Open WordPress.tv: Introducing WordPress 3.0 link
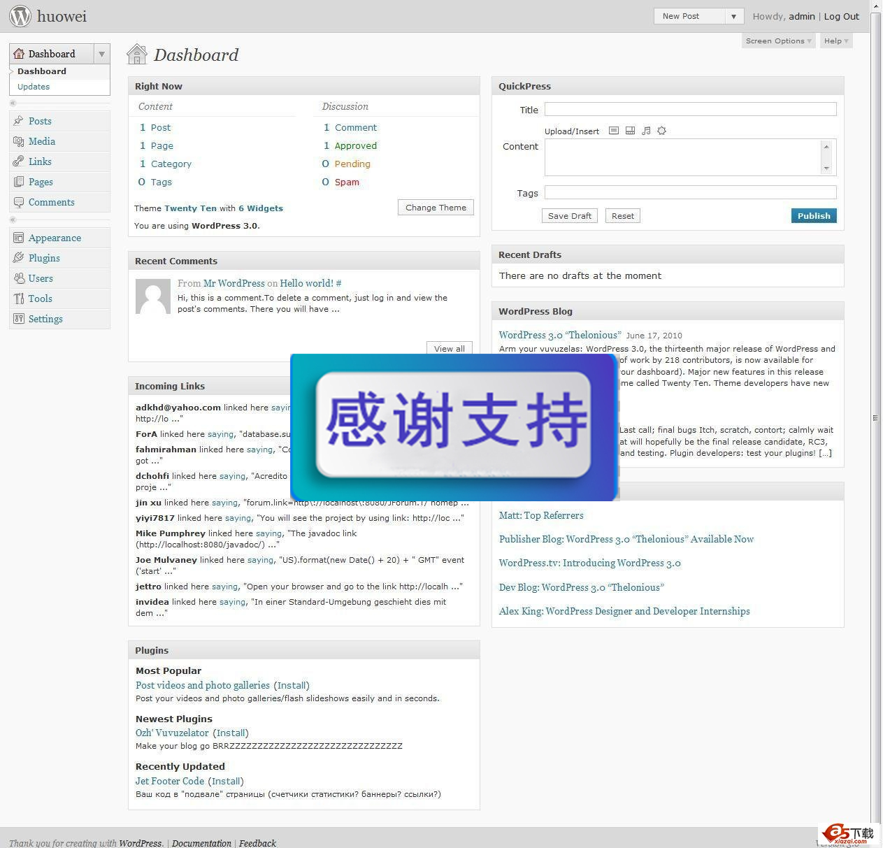The image size is (883, 848). (589, 563)
